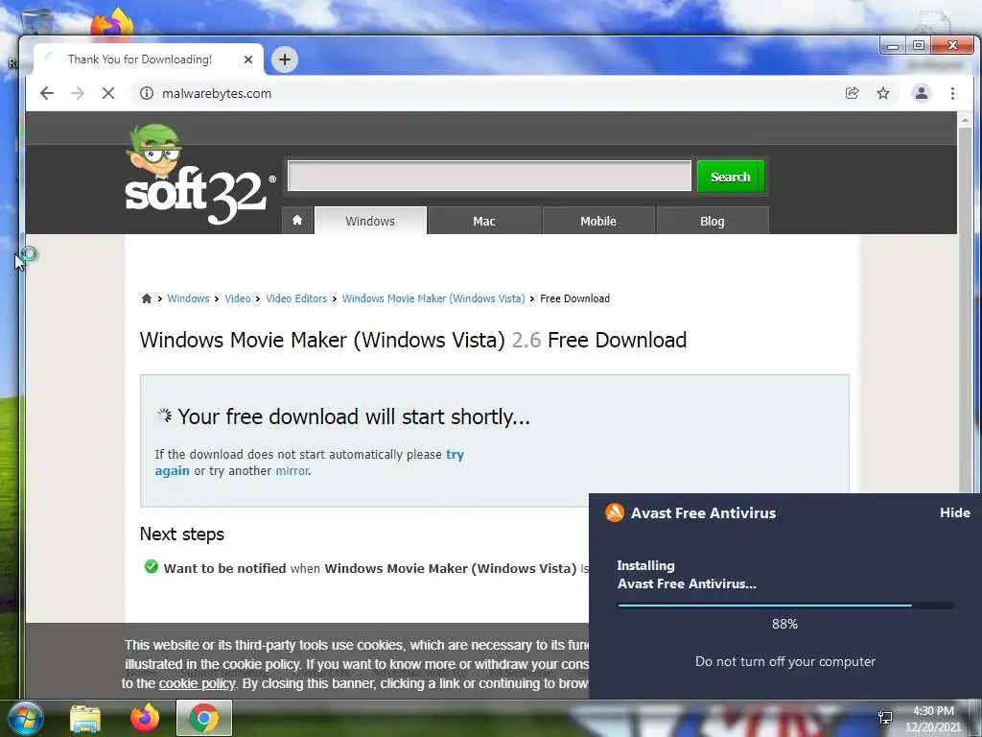
Task: Click Windows Movie Maker (Windows Vista) breadcrumb
Action: [x=433, y=298]
